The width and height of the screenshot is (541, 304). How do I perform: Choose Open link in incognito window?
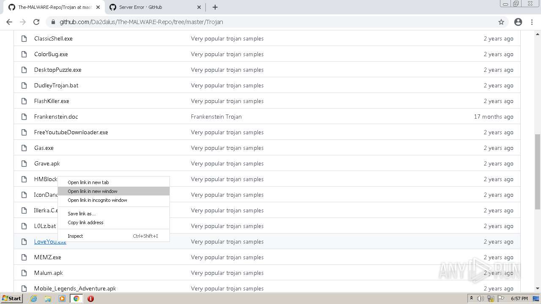pos(113,200)
